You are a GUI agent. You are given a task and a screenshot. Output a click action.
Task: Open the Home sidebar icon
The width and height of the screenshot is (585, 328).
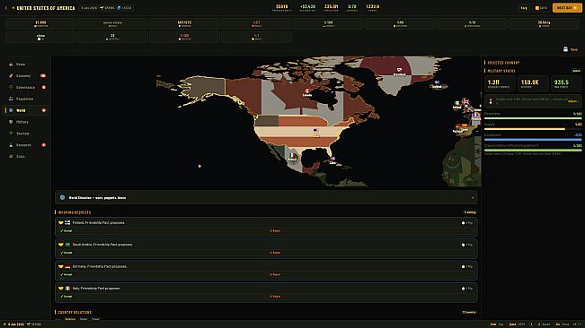[11, 65]
